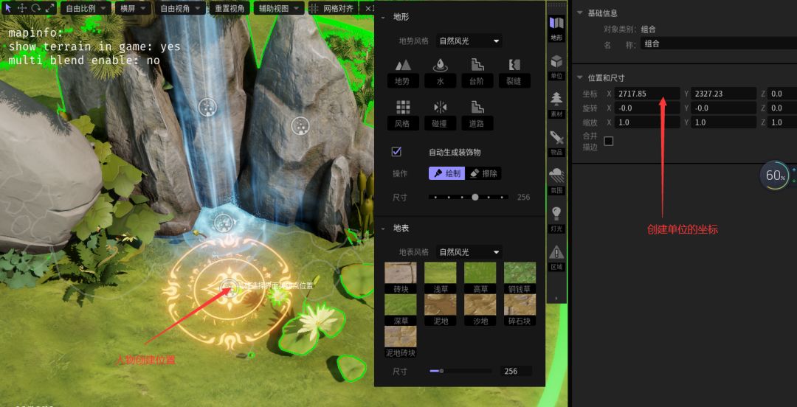Select the splash marker at waterfall base
Image resolution: width=797 pixels, height=407 pixels.
(223, 222)
